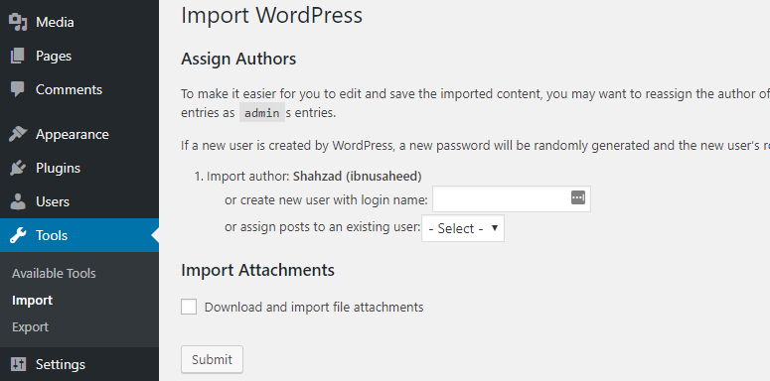Go to the Appearance menu
Image resolution: width=770 pixels, height=381 pixels.
click(x=79, y=134)
